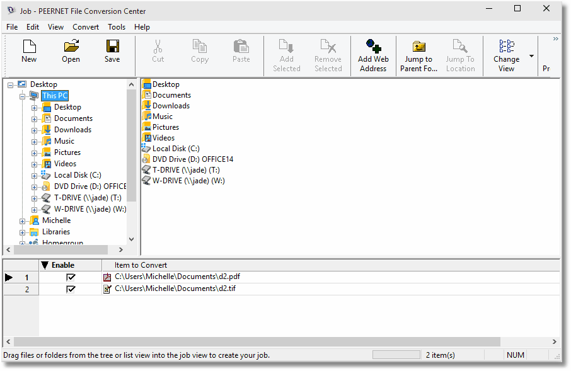This screenshot has width=571, height=371.
Task: Select the Desktop folder in file list
Action: pyautogui.click(x=161, y=84)
